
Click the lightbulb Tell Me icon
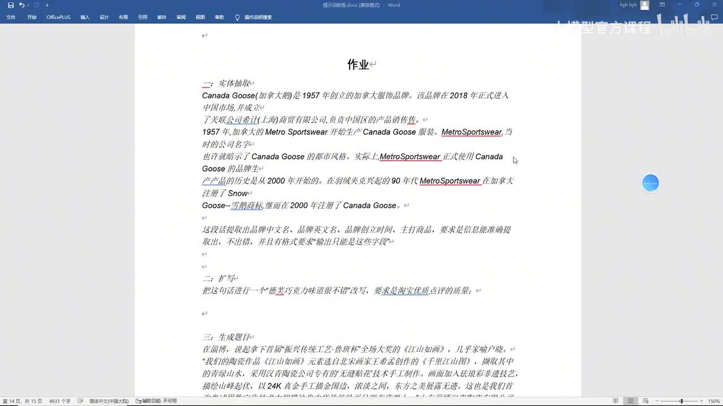tap(237, 17)
